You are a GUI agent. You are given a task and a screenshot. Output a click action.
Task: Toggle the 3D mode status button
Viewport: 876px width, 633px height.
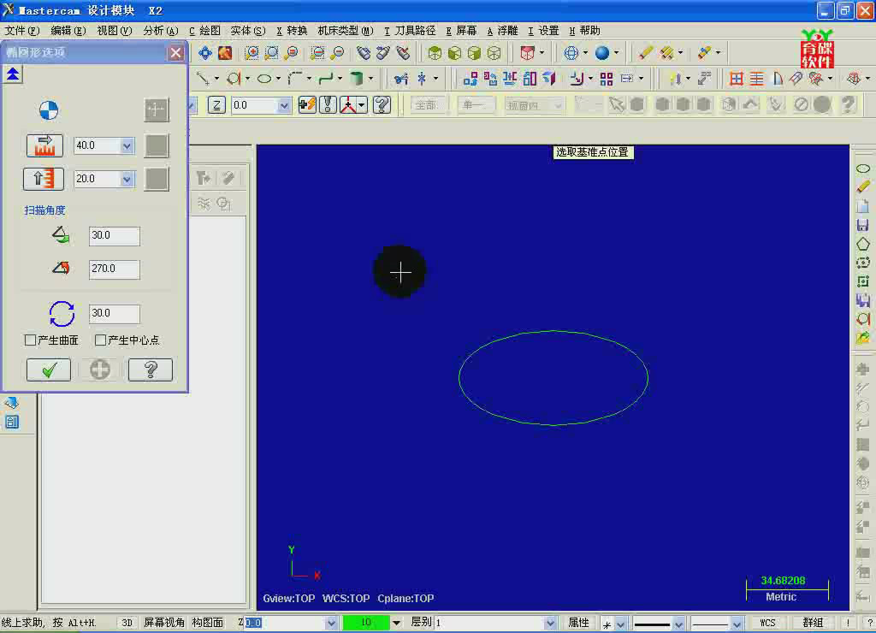click(x=127, y=623)
